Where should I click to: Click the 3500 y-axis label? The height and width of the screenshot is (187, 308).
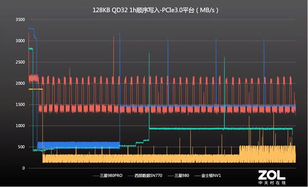[x=20, y=20]
